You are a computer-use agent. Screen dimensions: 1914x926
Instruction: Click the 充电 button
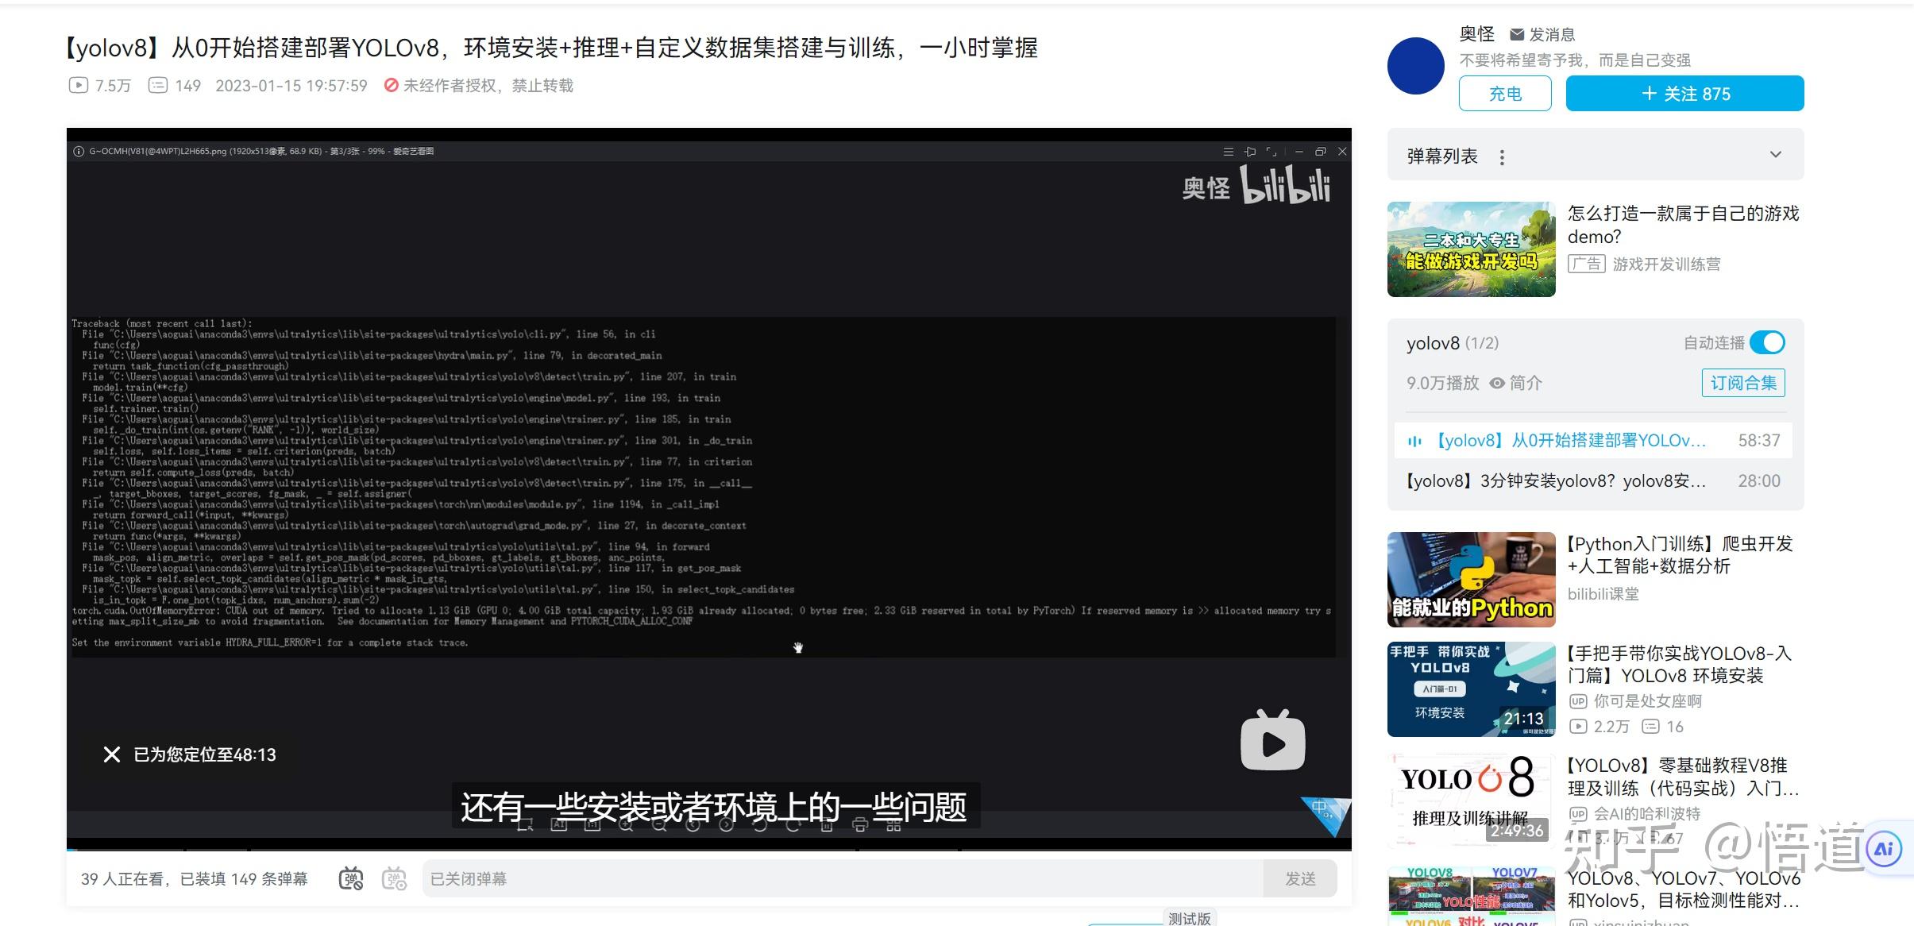tap(1504, 94)
